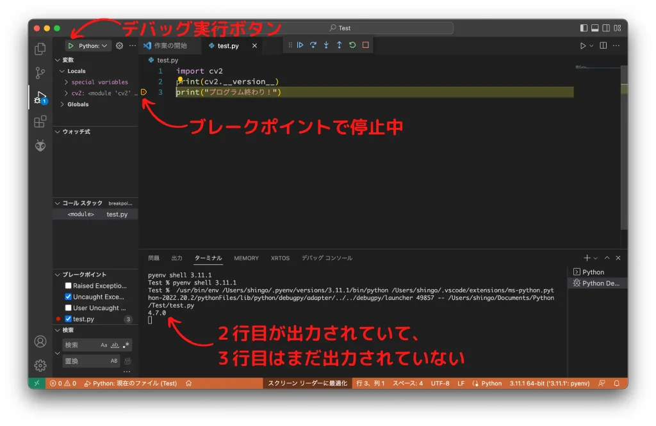Click the debug Continue button
The image size is (656, 426).
(x=300, y=45)
